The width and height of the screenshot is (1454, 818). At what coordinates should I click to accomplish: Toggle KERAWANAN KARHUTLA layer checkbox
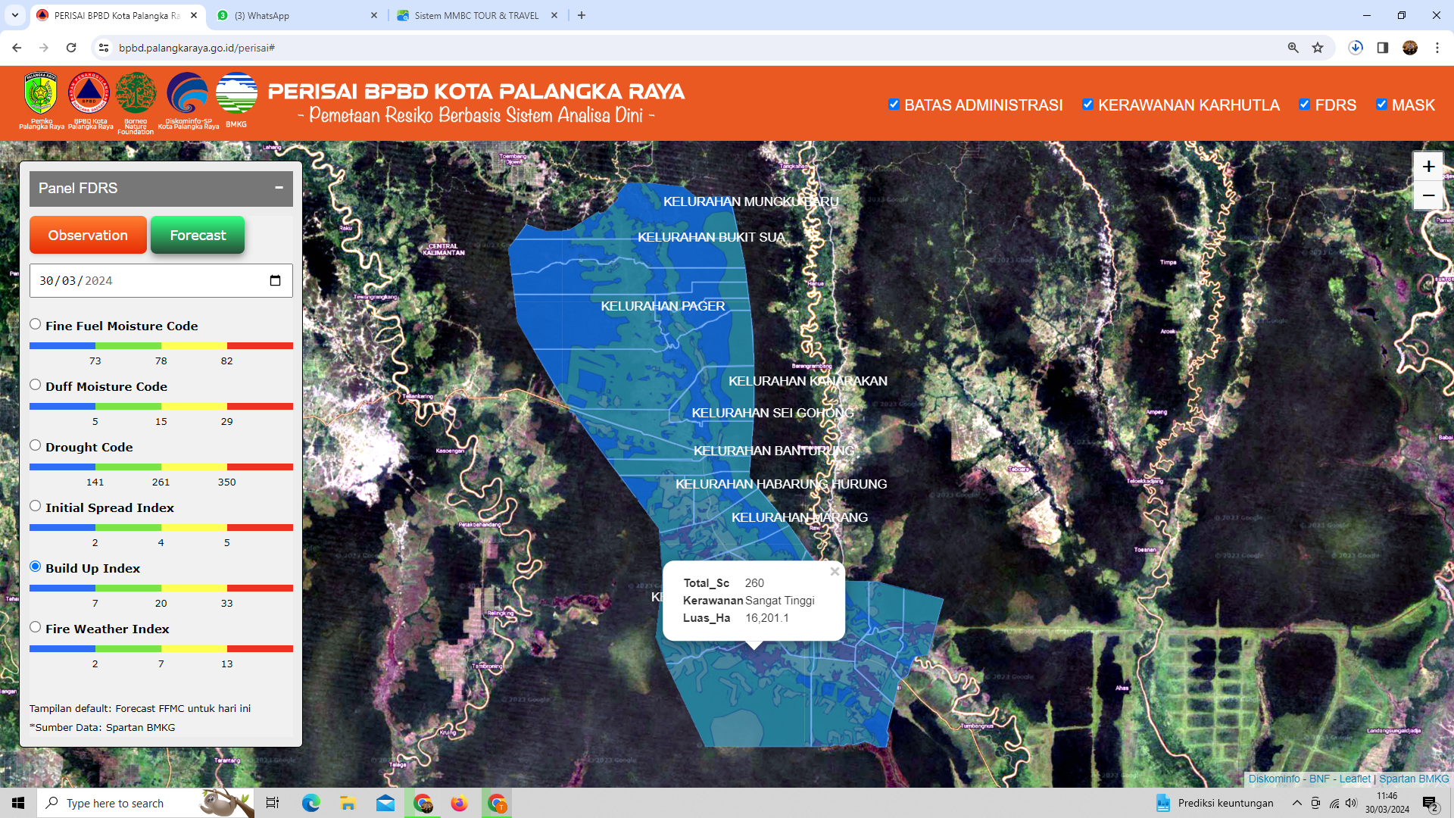(1088, 105)
